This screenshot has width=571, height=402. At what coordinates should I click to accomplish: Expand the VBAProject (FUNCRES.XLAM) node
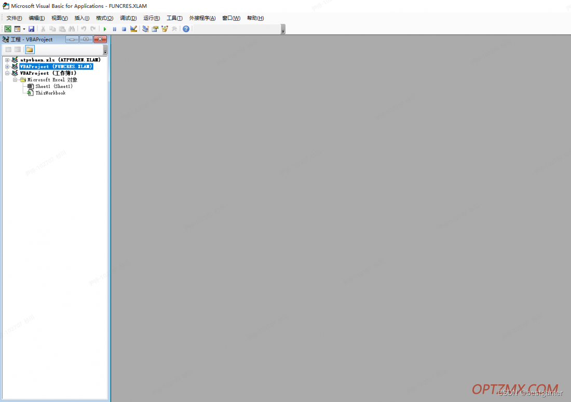click(7, 66)
